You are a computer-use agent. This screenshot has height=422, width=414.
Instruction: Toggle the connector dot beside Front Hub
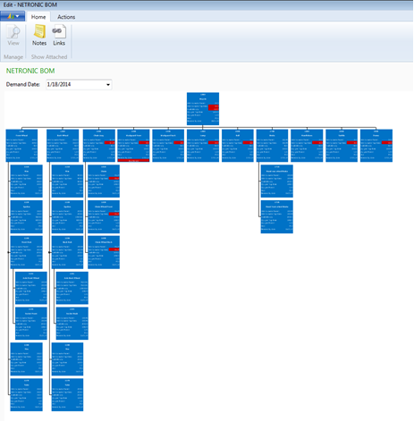click(8, 252)
